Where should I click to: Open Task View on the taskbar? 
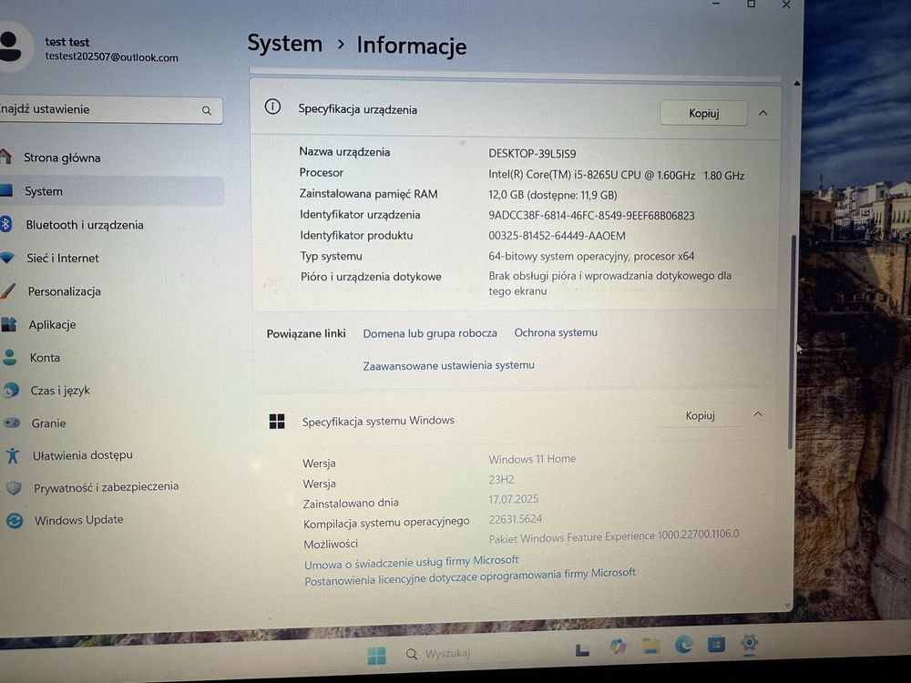tap(582, 650)
